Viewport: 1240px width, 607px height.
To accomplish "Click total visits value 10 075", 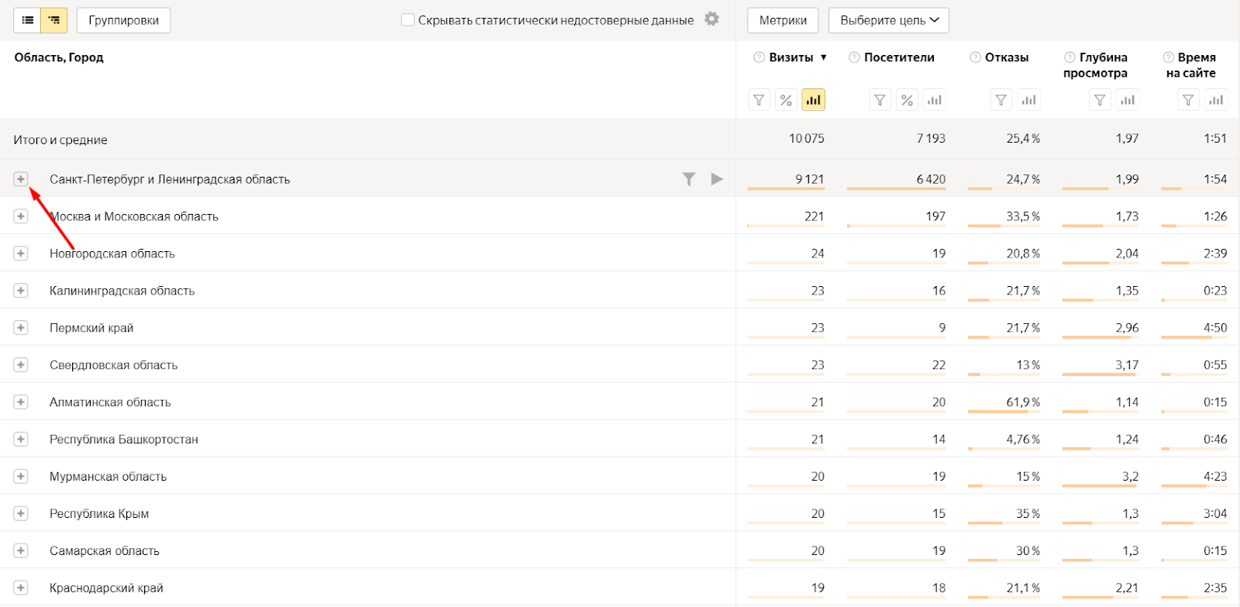I will pyautogui.click(x=806, y=139).
